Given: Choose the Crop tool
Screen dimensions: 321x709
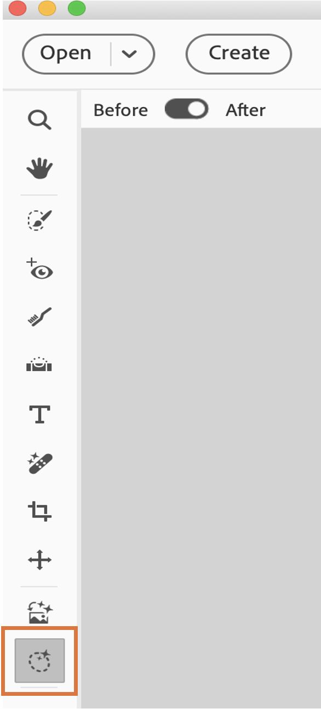Looking at the screenshot, I should 39,511.
